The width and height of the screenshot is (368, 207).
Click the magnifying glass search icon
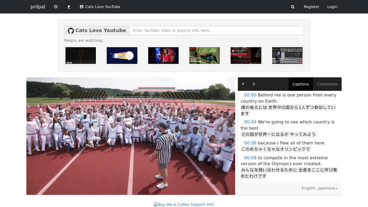coord(293,7)
